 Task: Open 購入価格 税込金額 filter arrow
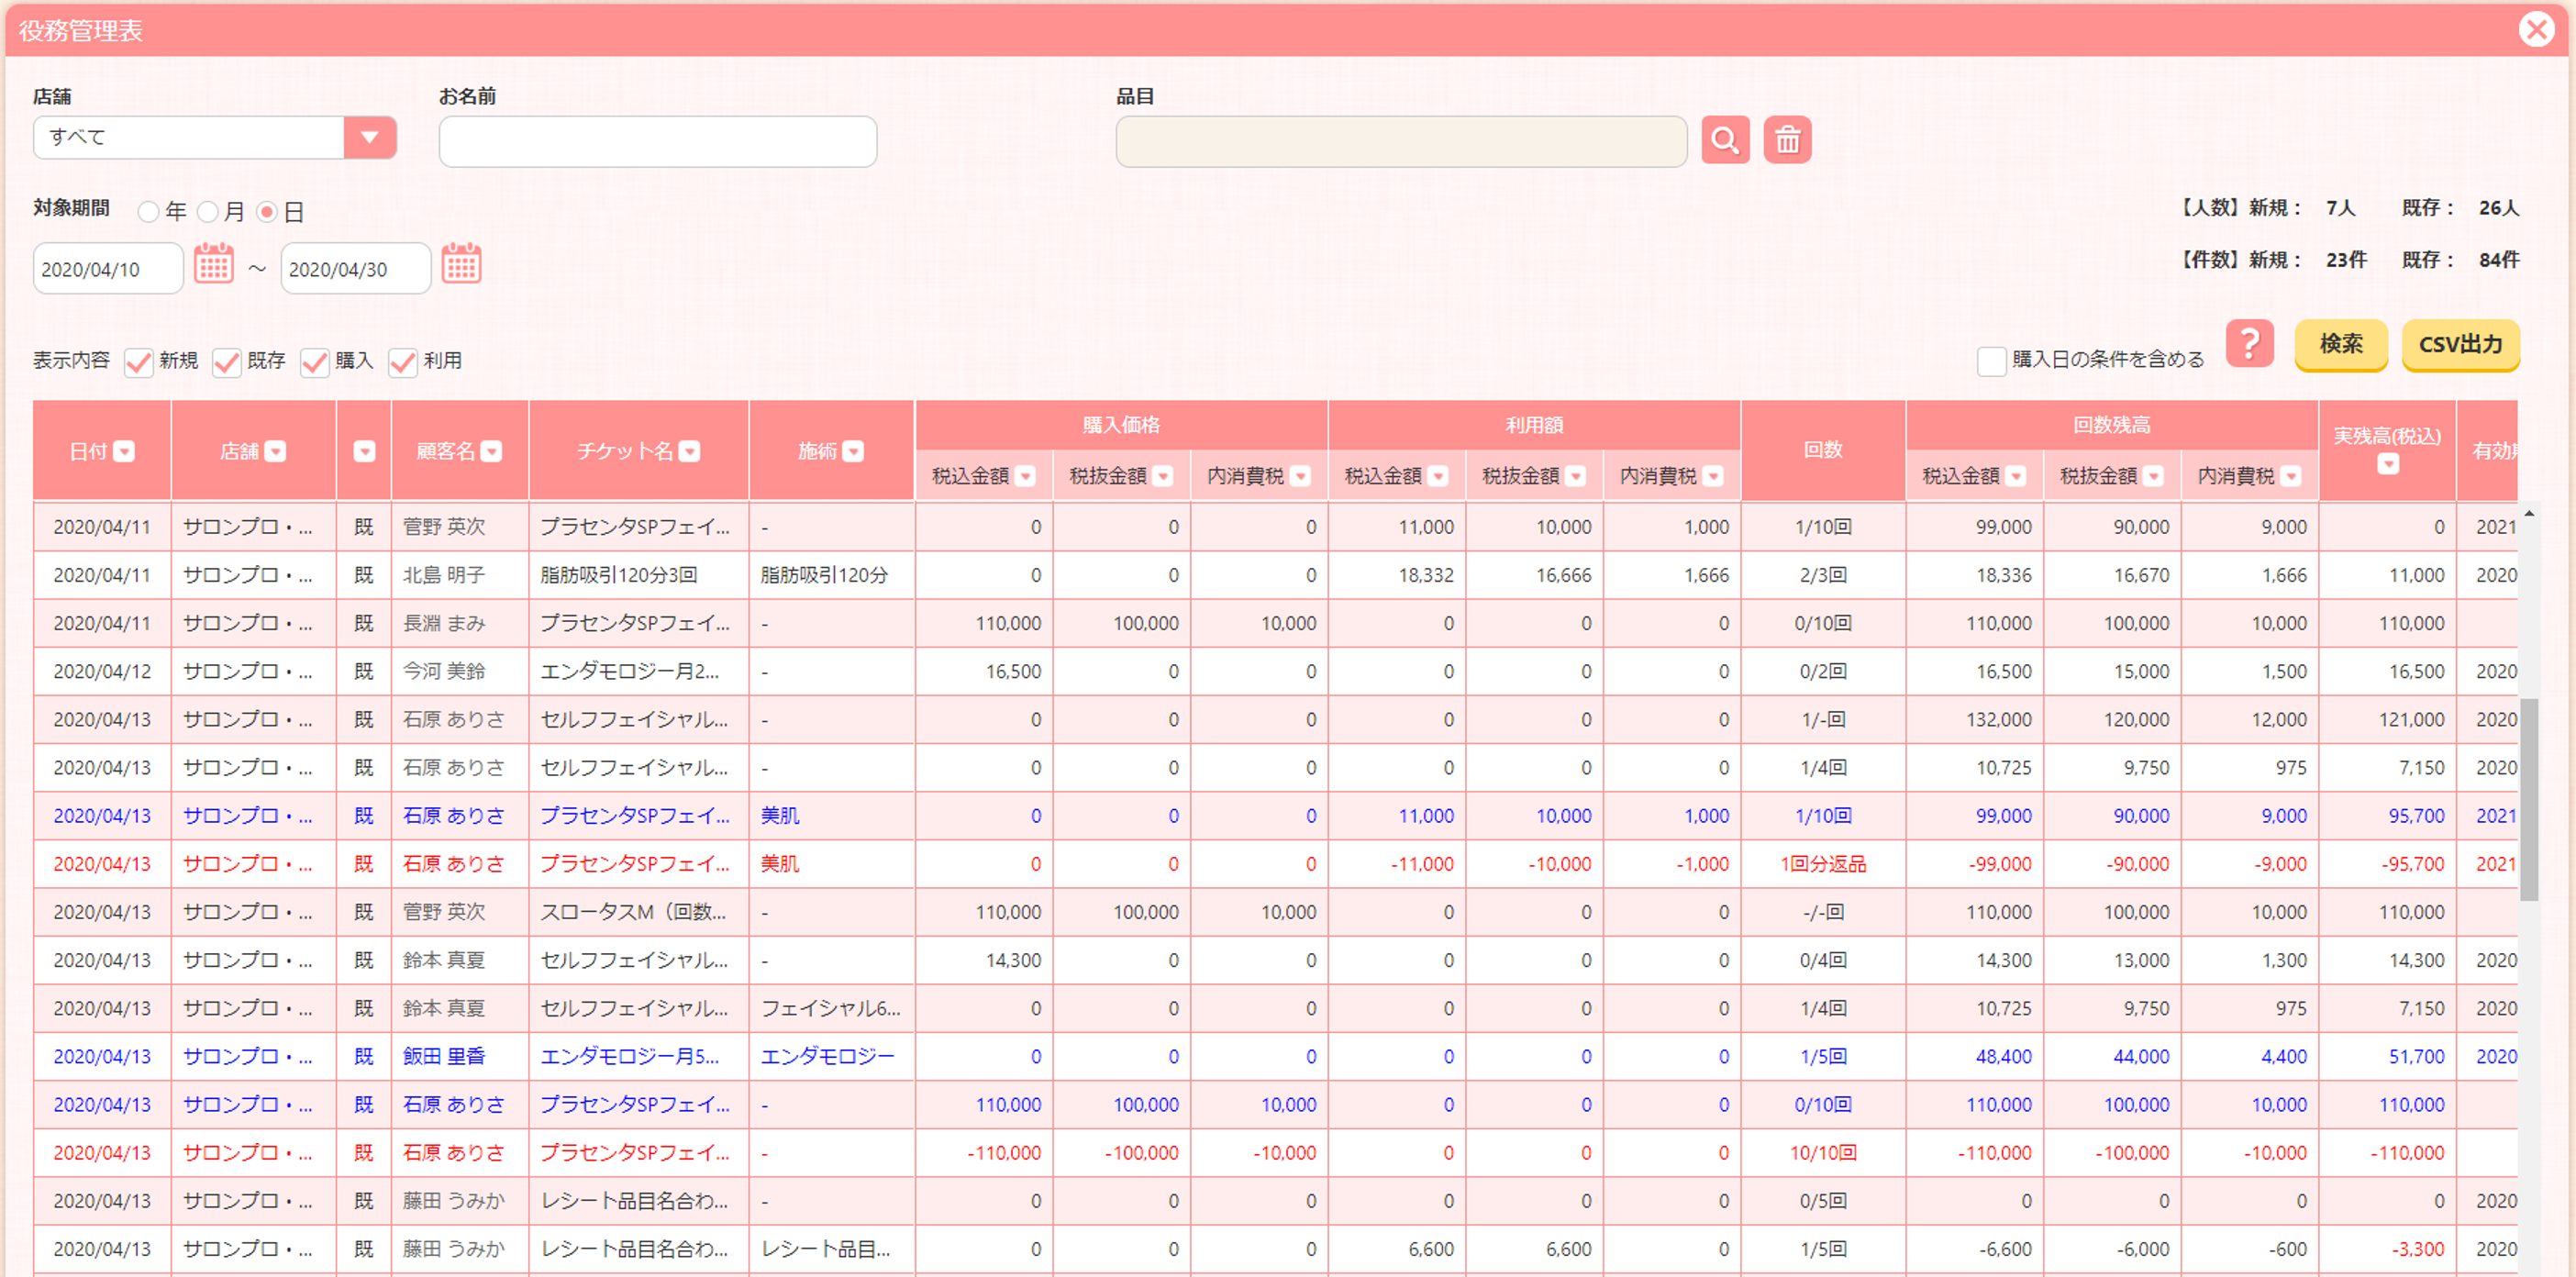click(x=1025, y=477)
